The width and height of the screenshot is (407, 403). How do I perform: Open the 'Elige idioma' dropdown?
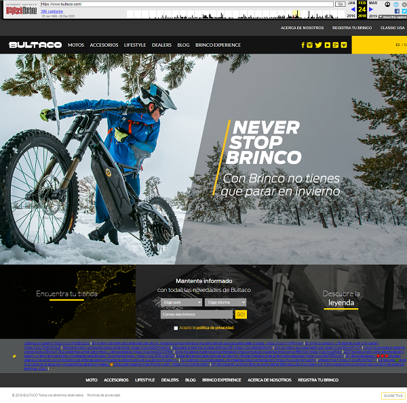(226, 302)
